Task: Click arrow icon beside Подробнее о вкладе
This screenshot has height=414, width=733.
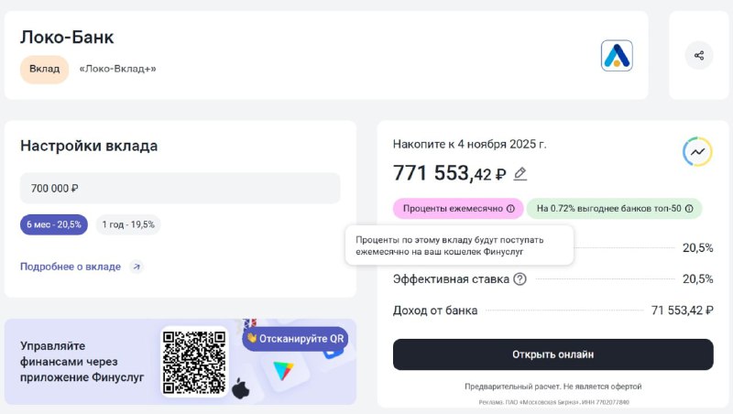Action: pos(136,267)
